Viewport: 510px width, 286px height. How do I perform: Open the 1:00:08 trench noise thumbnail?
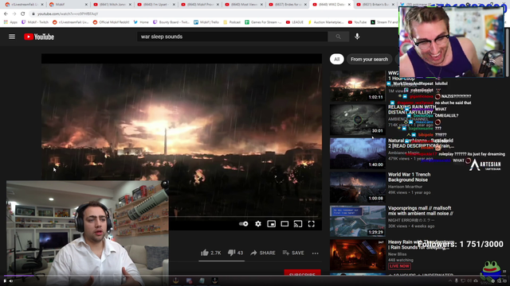click(358, 187)
